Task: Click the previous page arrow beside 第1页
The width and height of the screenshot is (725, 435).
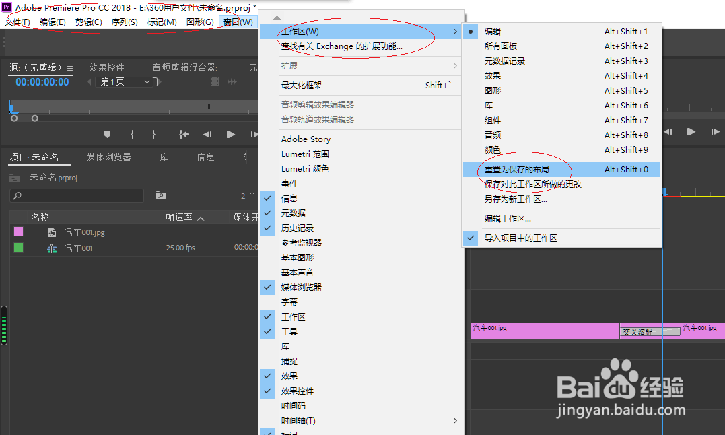Action: (90, 82)
